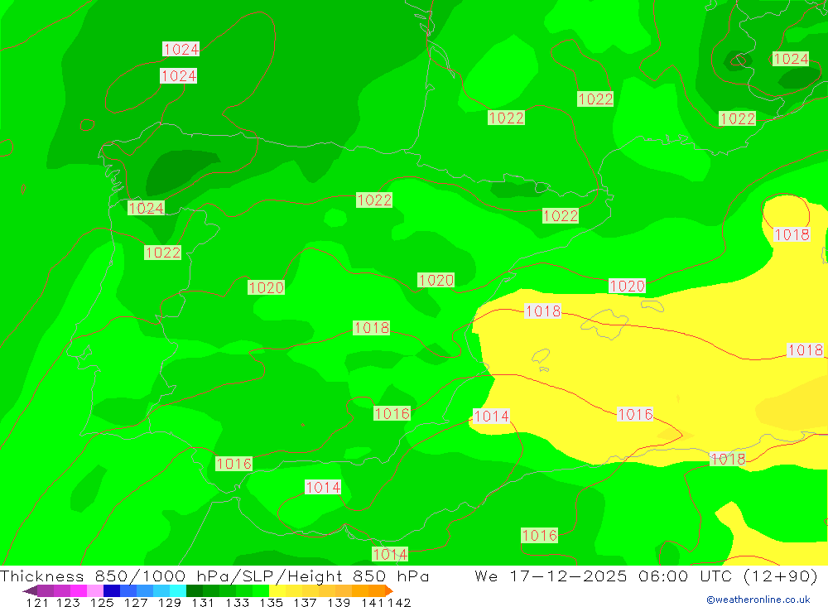The width and height of the screenshot is (828, 607).
Task: Click the orange right arrow of legend
Action: [389, 590]
